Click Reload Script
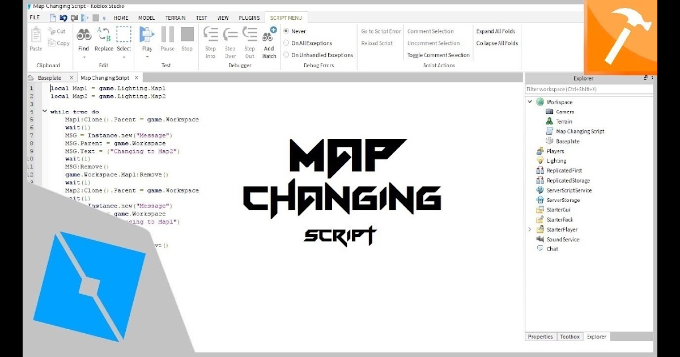Image resolution: width=680 pixels, height=357 pixels. click(x=377, y=43)
